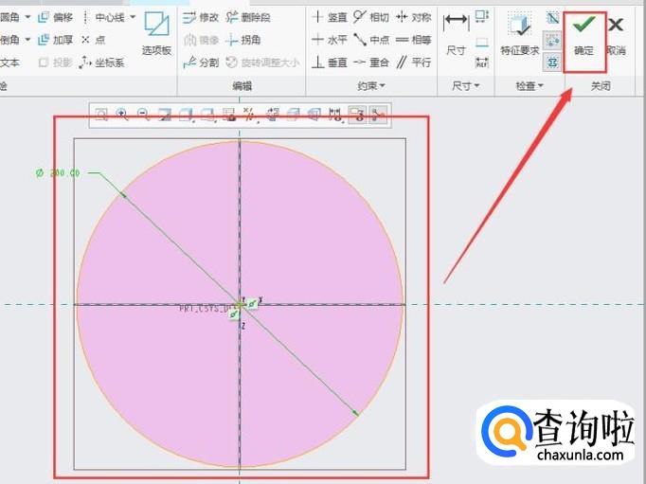
Task: Click the 旋转调整大小 rotate resize tool
Action: 262,63
